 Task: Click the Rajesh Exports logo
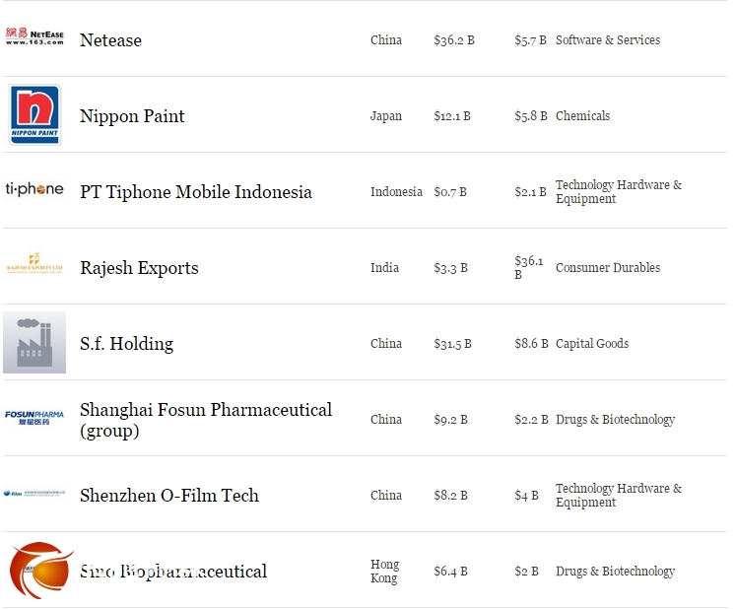(x=34, y=266)
